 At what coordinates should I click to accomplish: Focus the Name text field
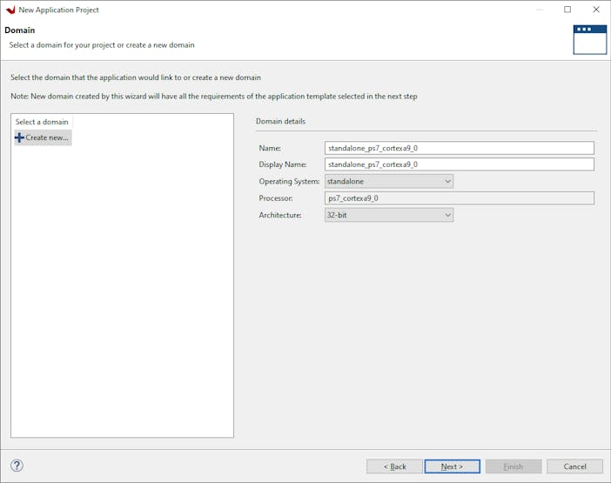tap(459, 148)
